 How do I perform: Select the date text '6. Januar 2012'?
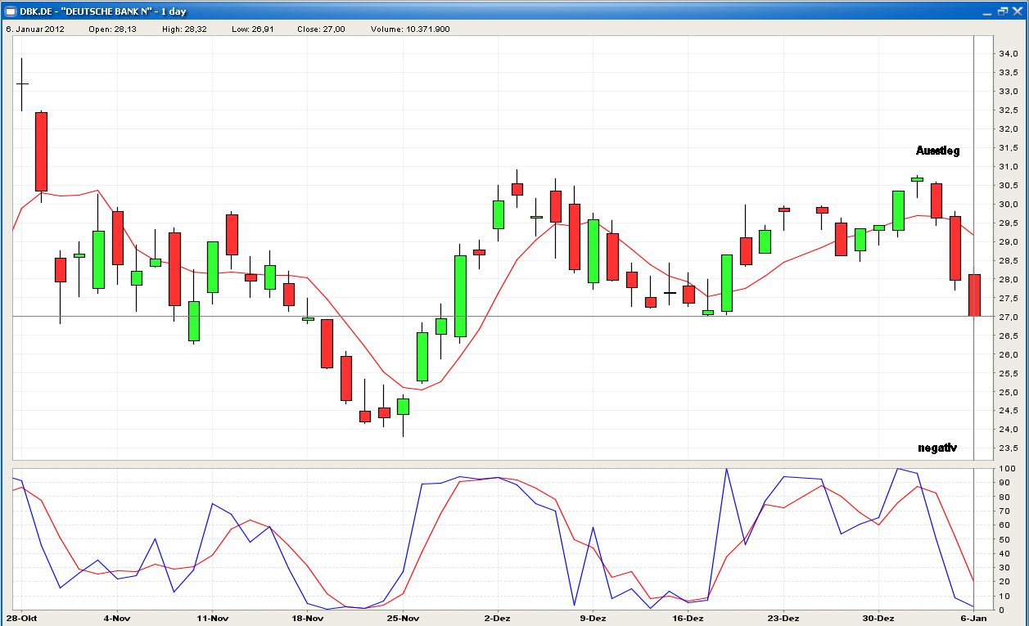click(x=34, y=29)
